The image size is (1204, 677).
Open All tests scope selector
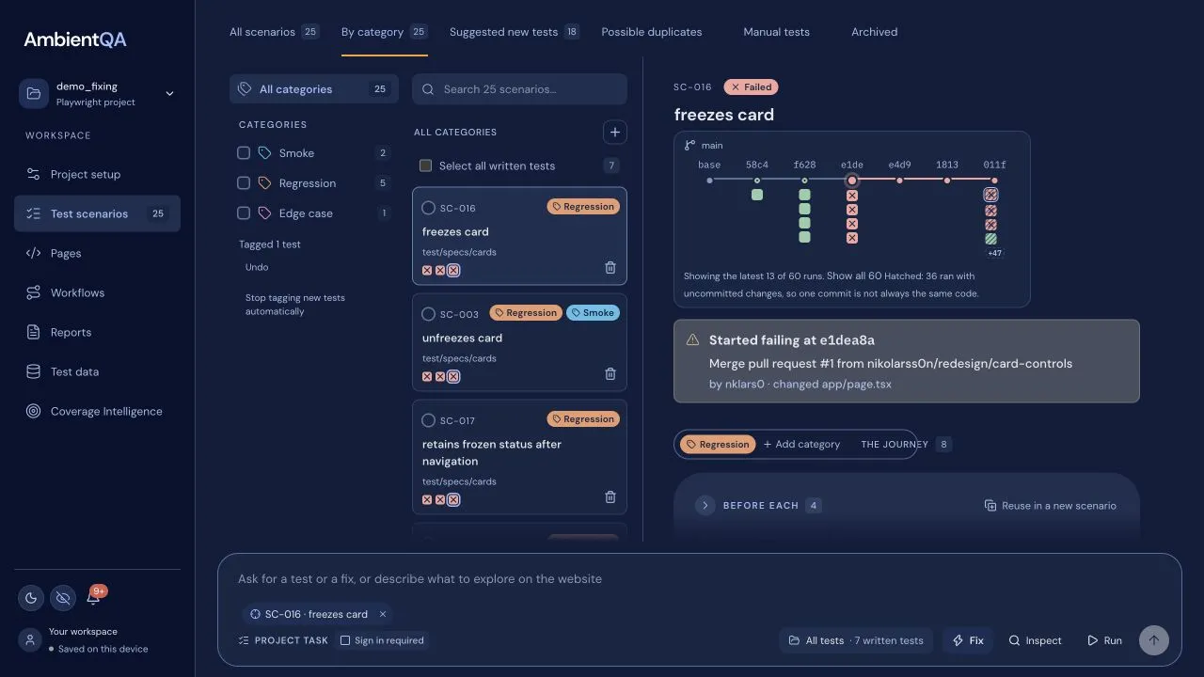(x=856, y=640)
